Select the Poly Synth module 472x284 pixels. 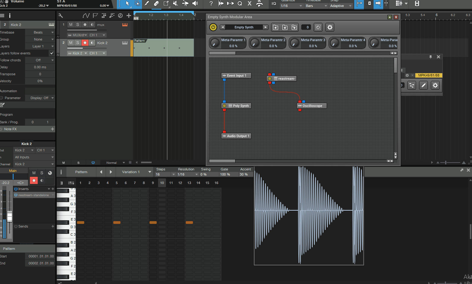tap(236, 106)
